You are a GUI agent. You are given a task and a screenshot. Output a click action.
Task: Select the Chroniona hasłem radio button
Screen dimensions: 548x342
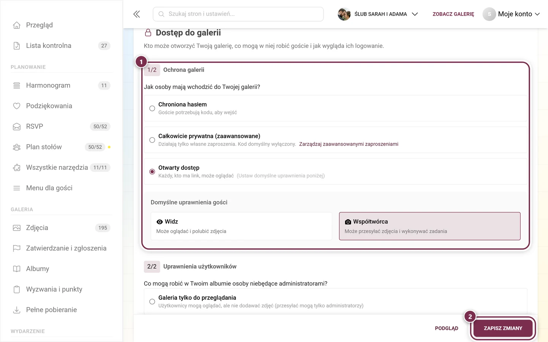[152, 108]
